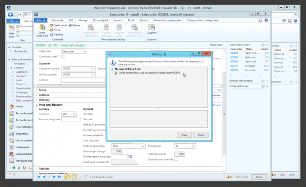Open Prices in the Customer group
This screenshot has width=306, height=187.
(x=55, y=30)
